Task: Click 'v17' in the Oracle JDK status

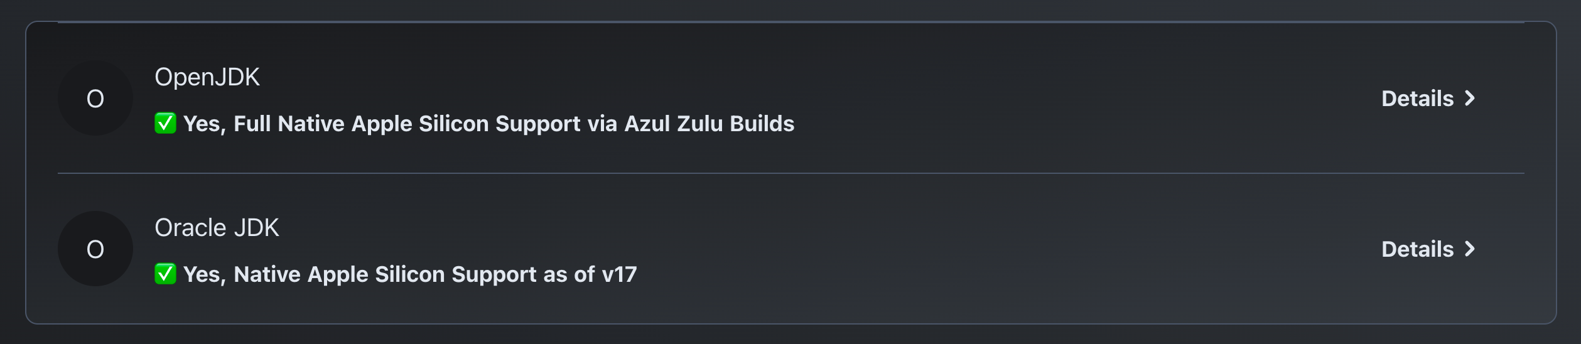Action: (x=619, y=274)
